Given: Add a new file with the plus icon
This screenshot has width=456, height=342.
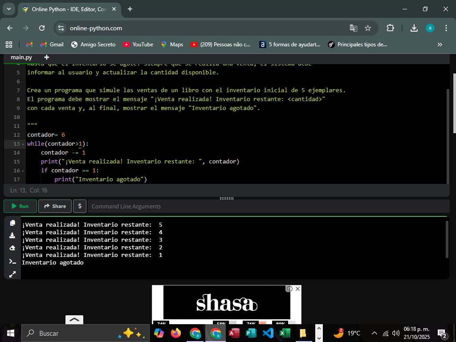Looking at the screenshot, I should 47,57.
